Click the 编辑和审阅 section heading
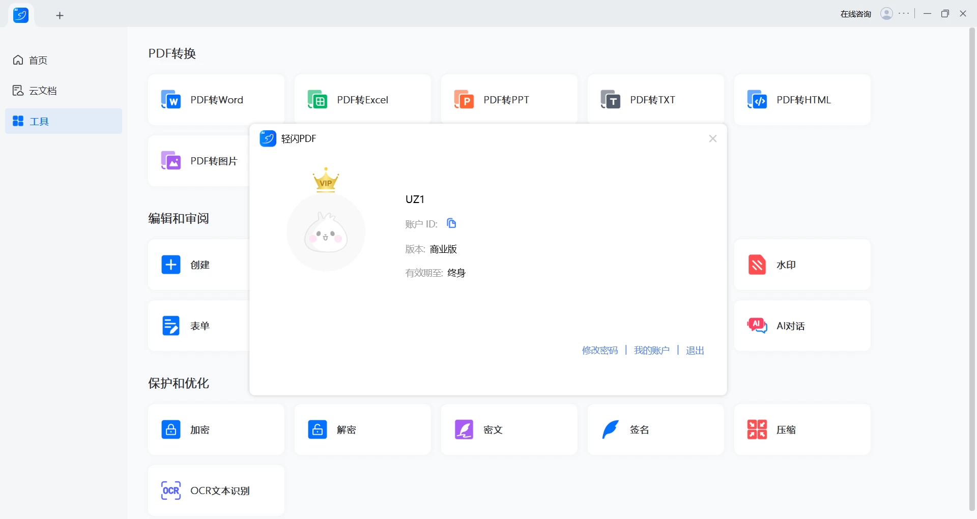Screen dimensions: 977x519 click(x=179, y=218)
